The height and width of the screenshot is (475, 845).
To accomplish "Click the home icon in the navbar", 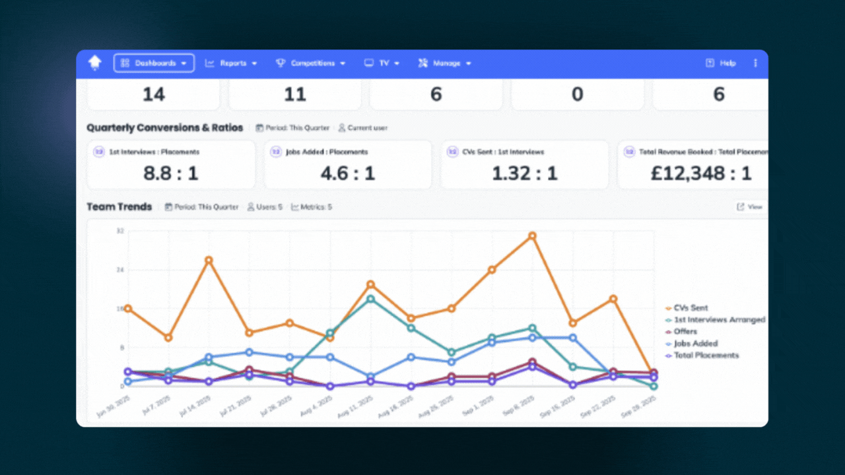I will pos(94,63).
